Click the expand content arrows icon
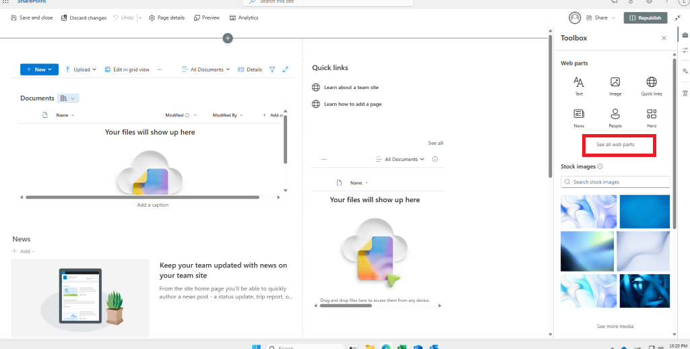690x349 pixels. click(285, 69)
